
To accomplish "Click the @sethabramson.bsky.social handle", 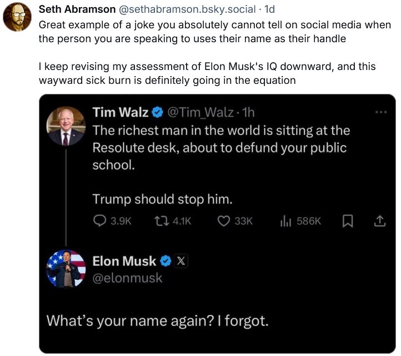I will pyautogui.click(x=187, y=9).
